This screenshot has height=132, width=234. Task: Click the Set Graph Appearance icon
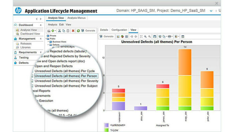pyautogui.click(x=160, y=36)
